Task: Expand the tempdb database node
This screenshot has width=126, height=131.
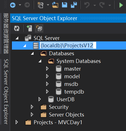Action: click(x=47, y=92)
